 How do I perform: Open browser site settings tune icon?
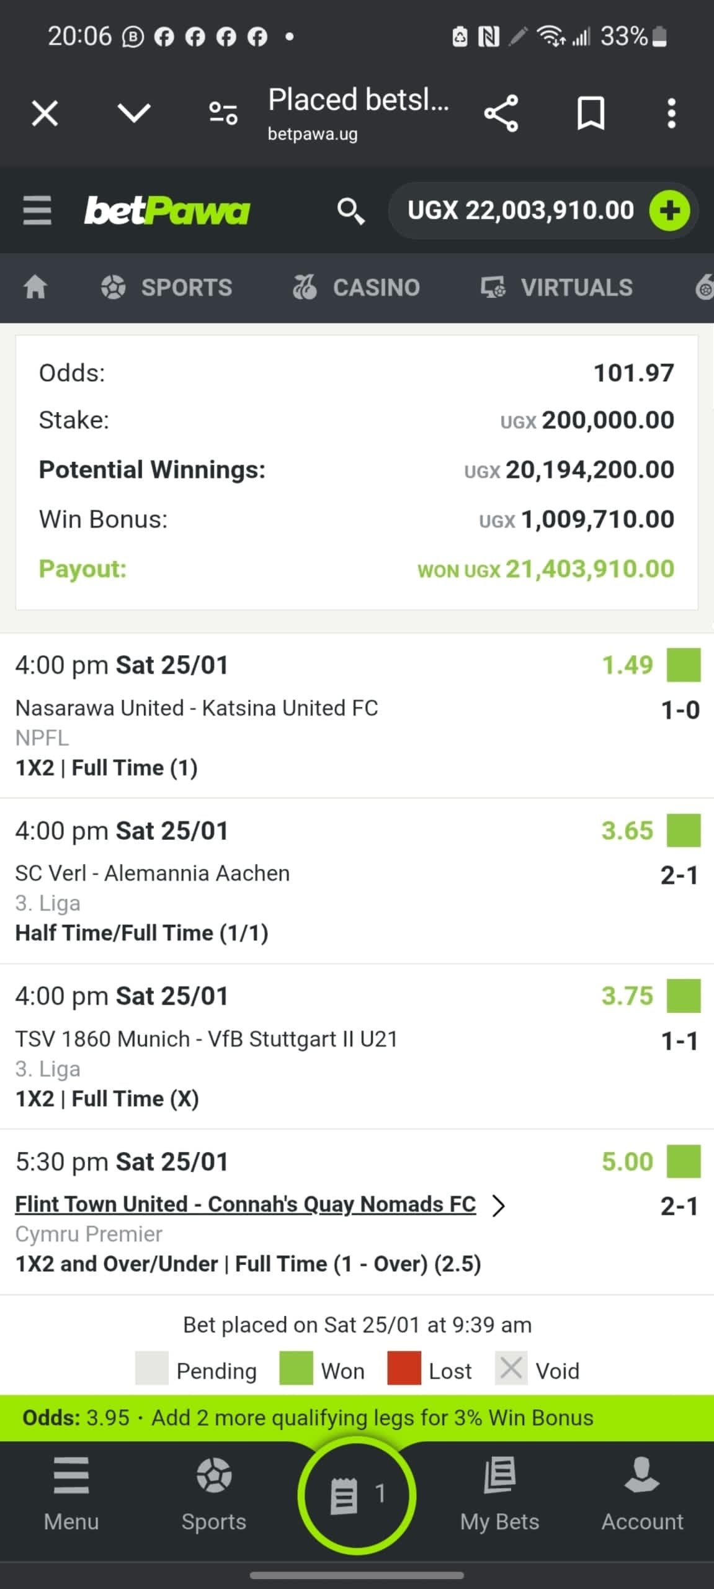[x=223, y=114]
